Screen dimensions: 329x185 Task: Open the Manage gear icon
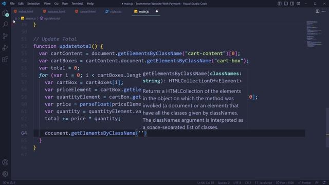click(5, 174)
